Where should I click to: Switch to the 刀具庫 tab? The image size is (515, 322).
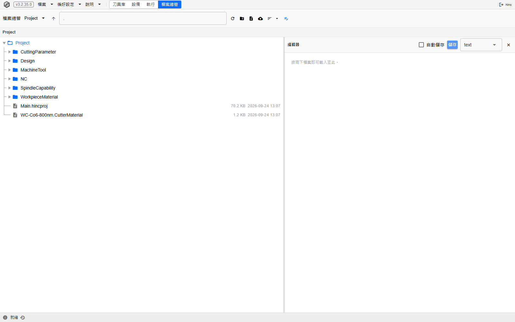[119, 5]
